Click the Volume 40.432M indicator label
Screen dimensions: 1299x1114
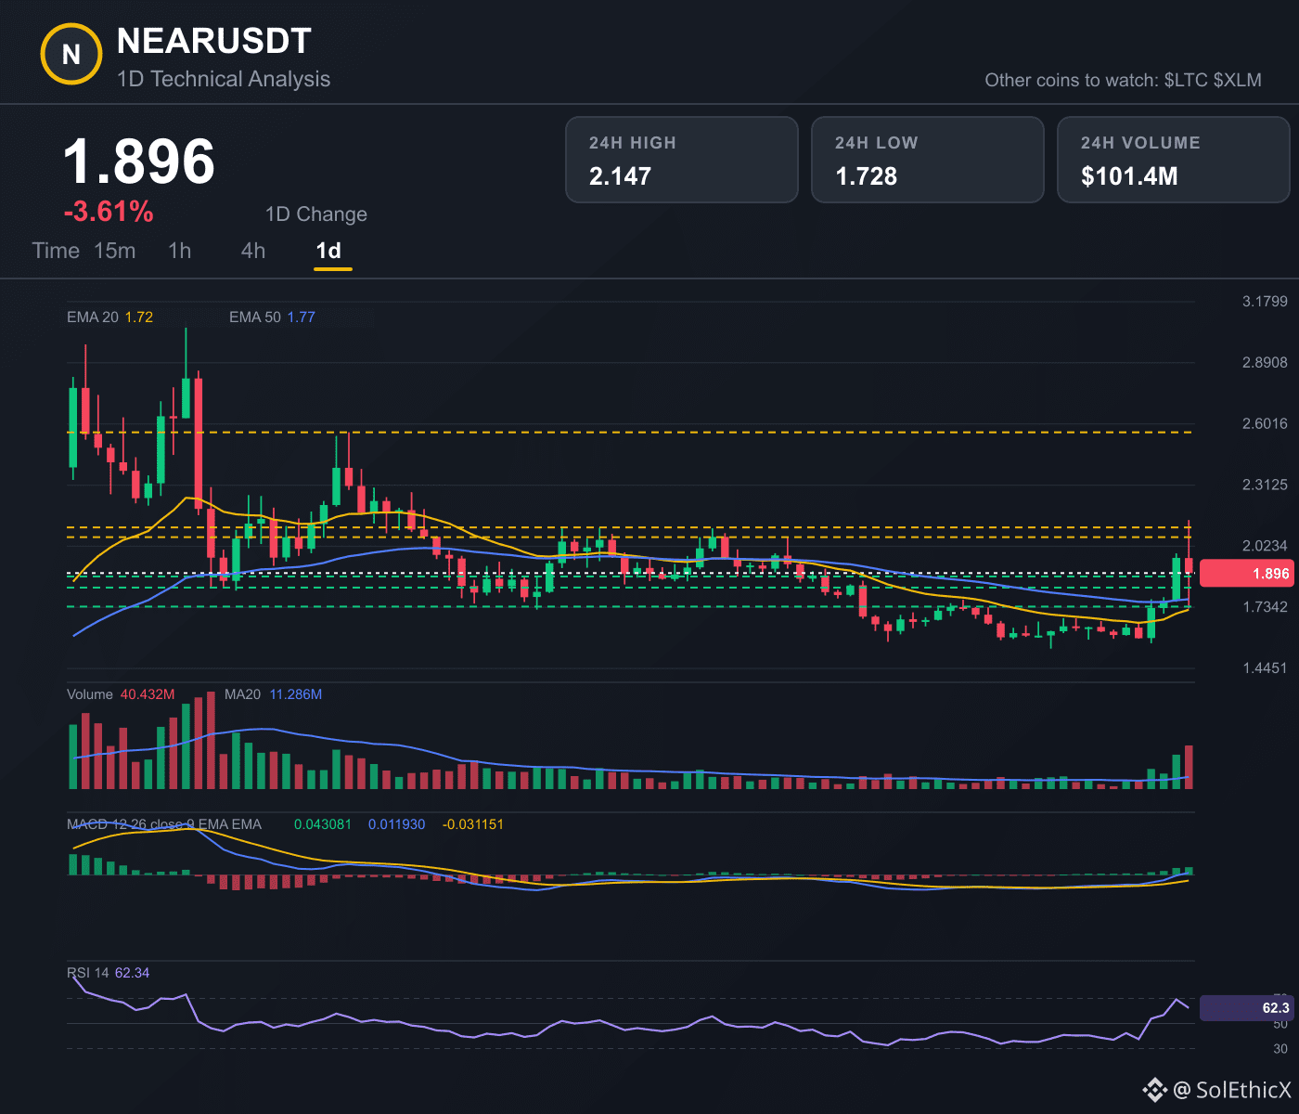coord(121,694)
